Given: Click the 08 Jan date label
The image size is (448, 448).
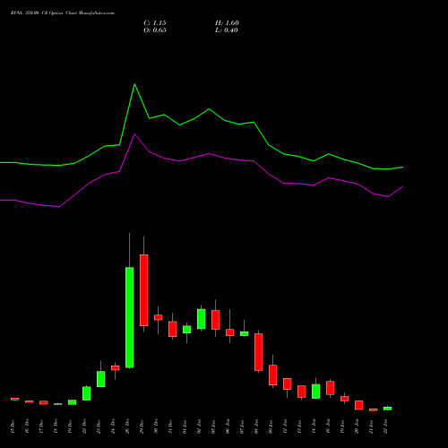Looking at the screenshot, I should [257, 426].
